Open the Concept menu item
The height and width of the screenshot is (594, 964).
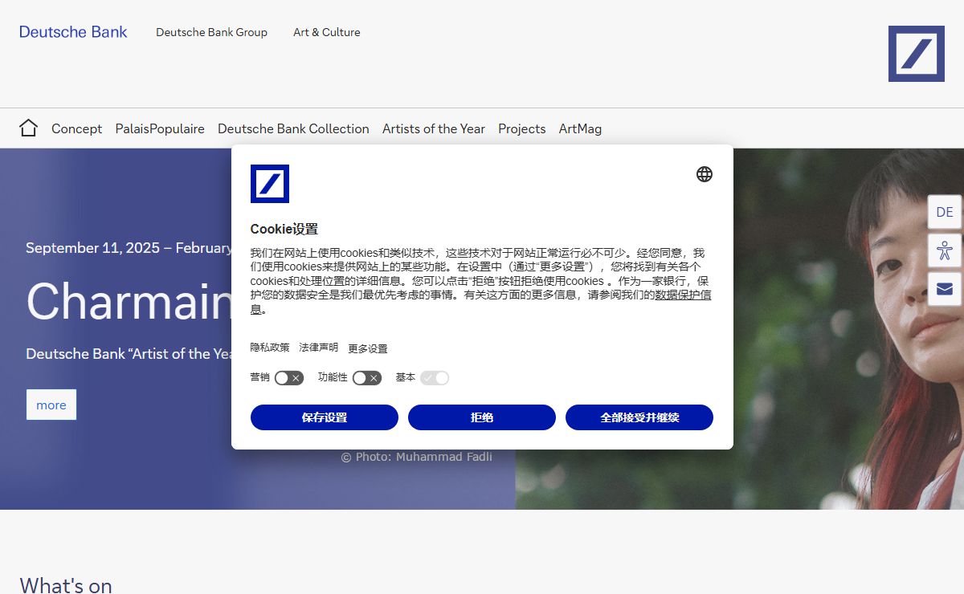(x=76, y=128)
